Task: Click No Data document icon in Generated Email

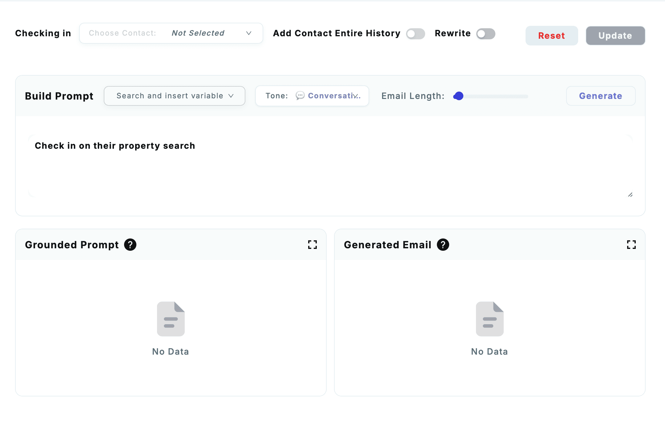Action: tap(490, 319)
